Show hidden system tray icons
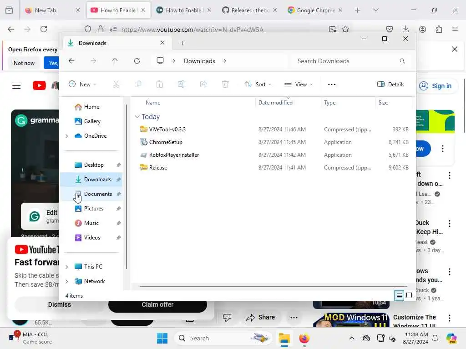Image resolution: width=466 pixels, height=349 pixels. click(x=352, y=338)
